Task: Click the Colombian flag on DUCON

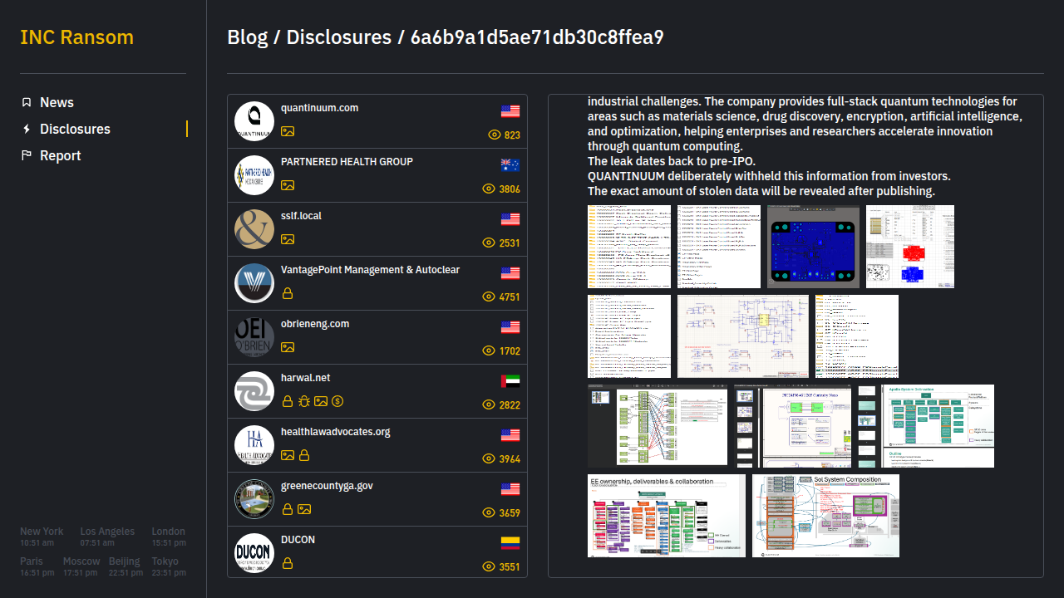Action: (510, 543)
